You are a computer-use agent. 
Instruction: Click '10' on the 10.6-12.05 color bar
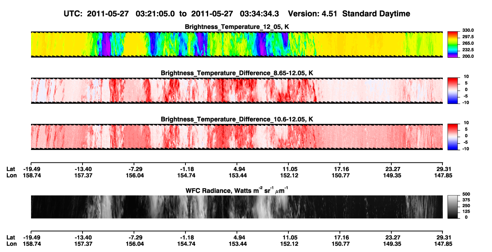467,123
